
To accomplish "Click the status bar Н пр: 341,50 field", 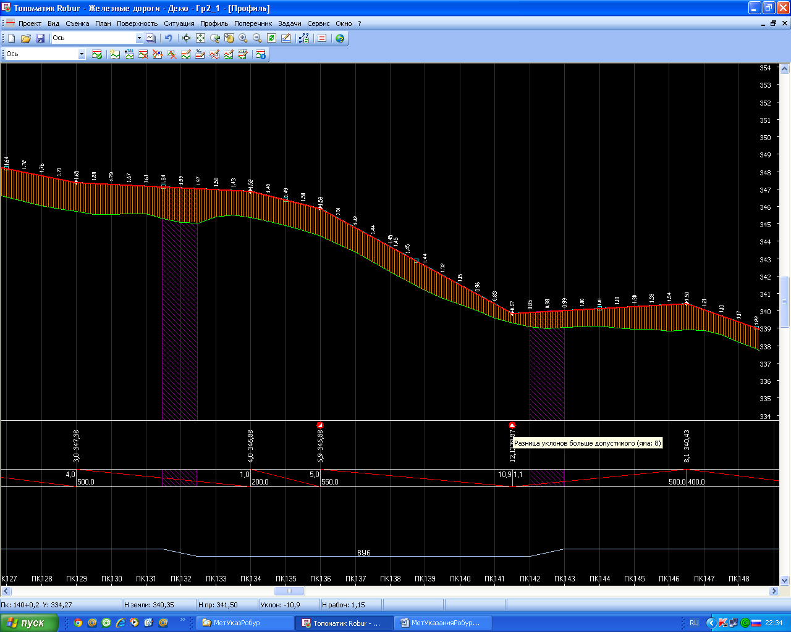I will (227, 605).
